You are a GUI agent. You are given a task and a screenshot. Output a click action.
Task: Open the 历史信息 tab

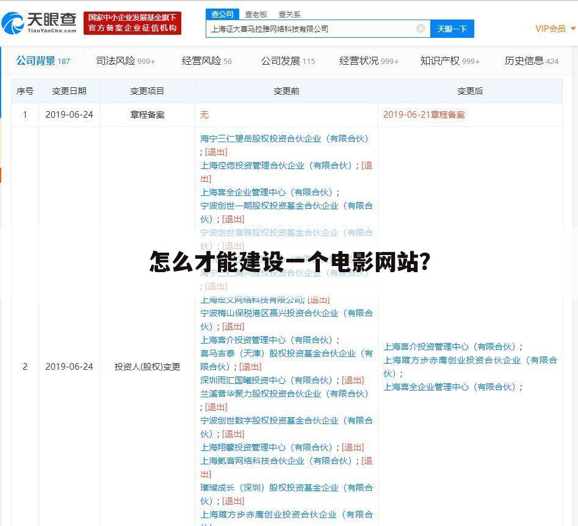point(531,61)
